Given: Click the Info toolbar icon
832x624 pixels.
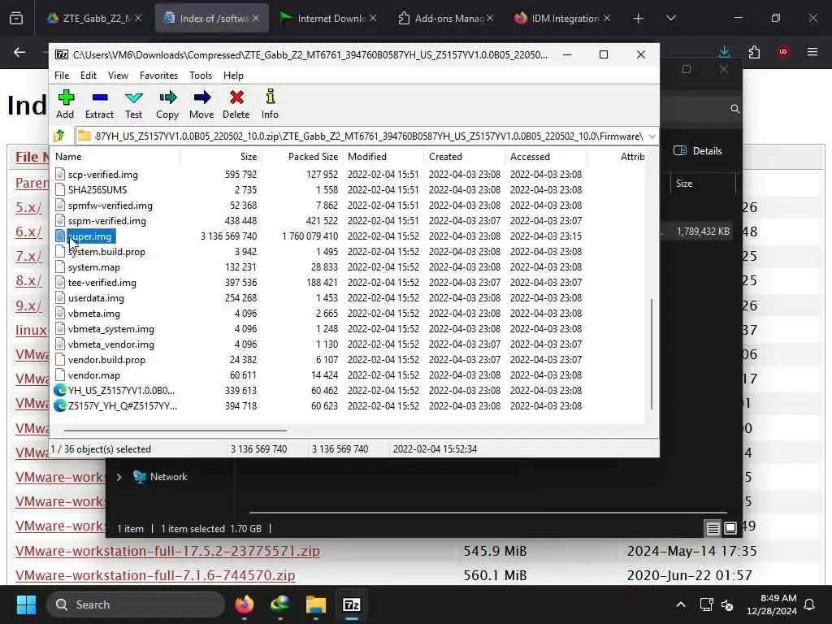Looking at the screenshot, I should (270, 104).
